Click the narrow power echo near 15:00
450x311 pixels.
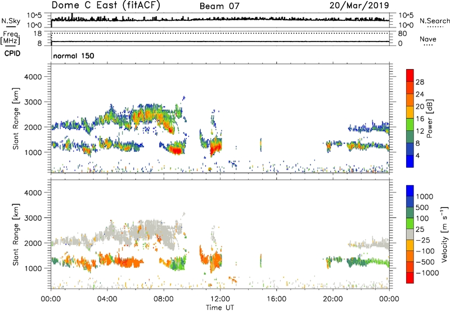pyautogui.click(x=261, y=145)
